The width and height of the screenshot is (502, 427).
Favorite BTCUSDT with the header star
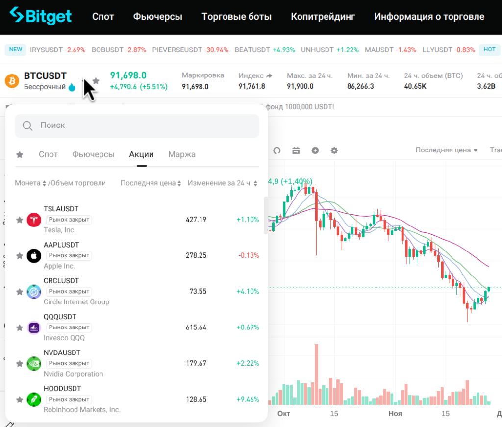(96, 80)
